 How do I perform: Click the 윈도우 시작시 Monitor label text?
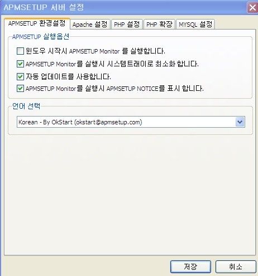pos(95,51)
